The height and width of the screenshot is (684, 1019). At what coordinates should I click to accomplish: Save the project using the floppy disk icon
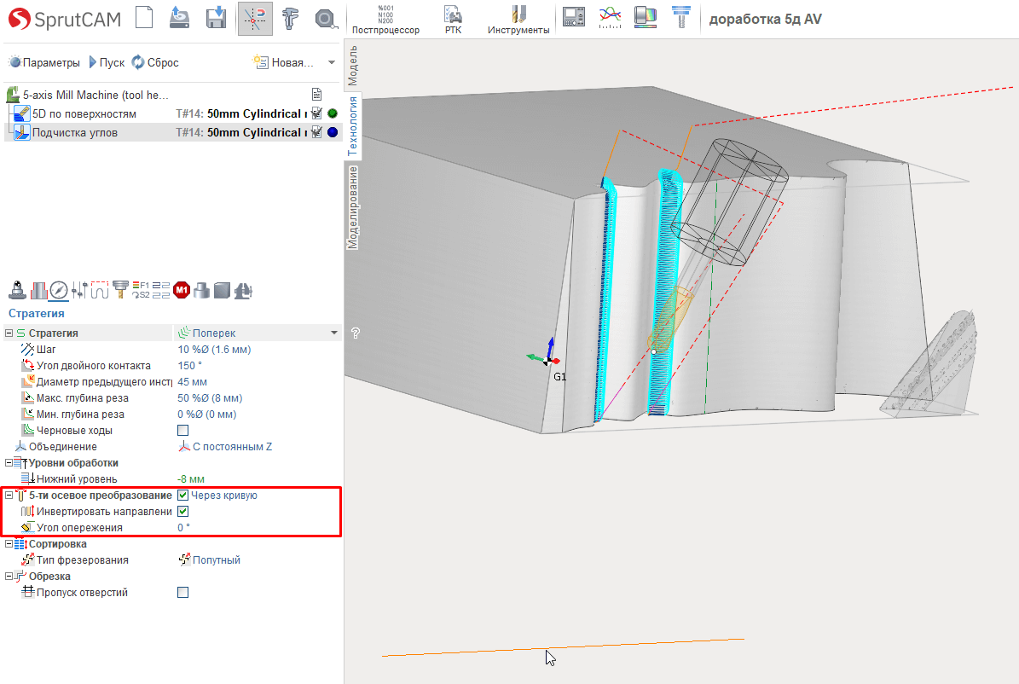[216, 18]
